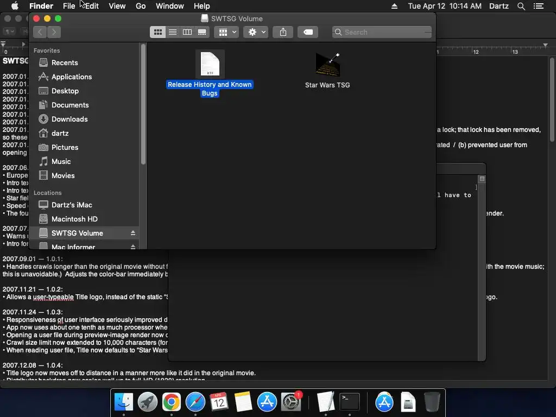Open the Trash in the Dock
Screen dimensions: 556x417
tap(432, 402)
